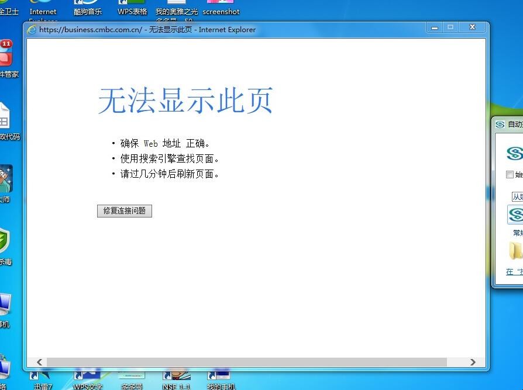Open the WPS表格 desktop shortcut
The width and height of the screenshot is (523, 390).
coord(132,8)
